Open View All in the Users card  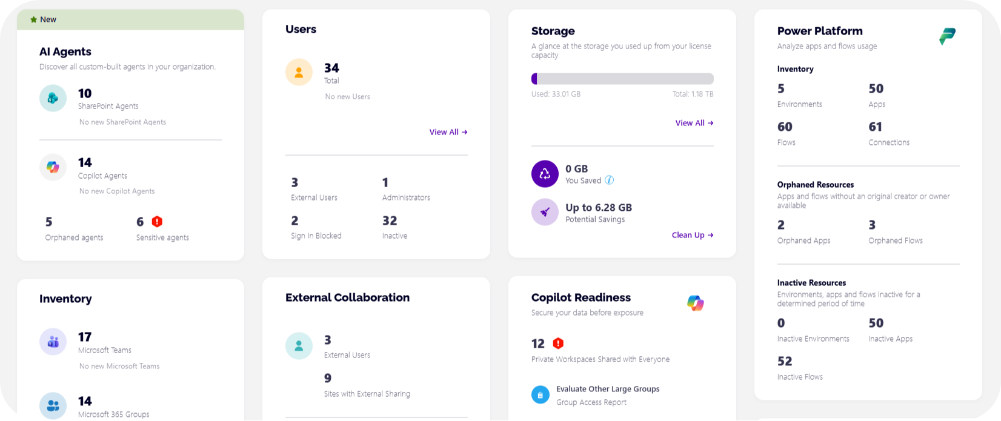448,131
